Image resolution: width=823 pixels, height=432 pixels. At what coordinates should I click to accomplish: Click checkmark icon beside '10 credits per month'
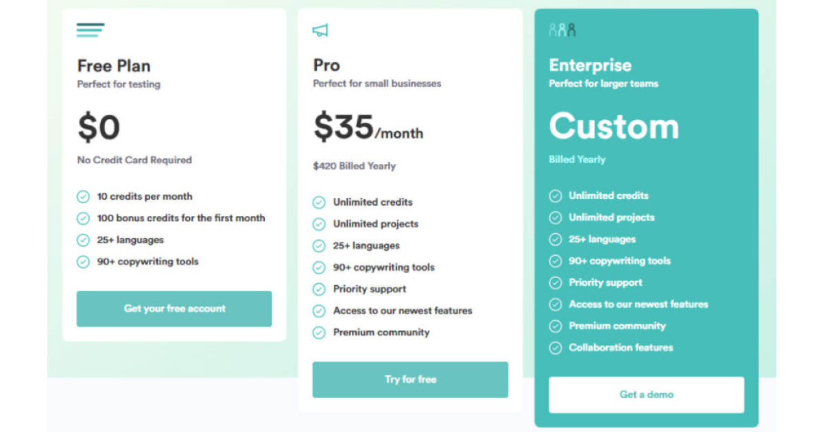pos(83,197)
